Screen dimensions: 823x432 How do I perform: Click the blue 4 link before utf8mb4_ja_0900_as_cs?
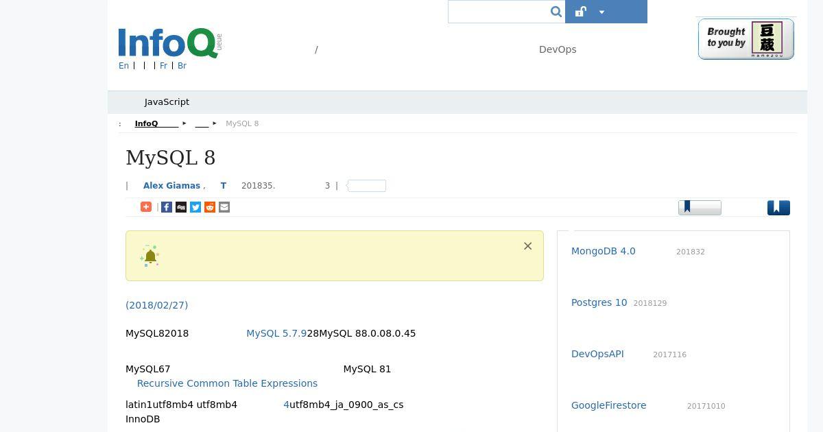pyautogui.click(x=286, y=405)
